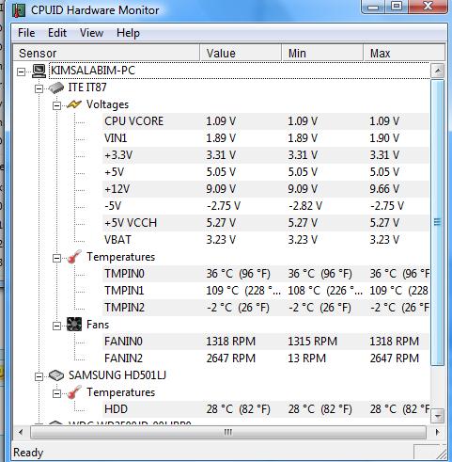
Task: Select the Voltages label
Action: (107, 104)
